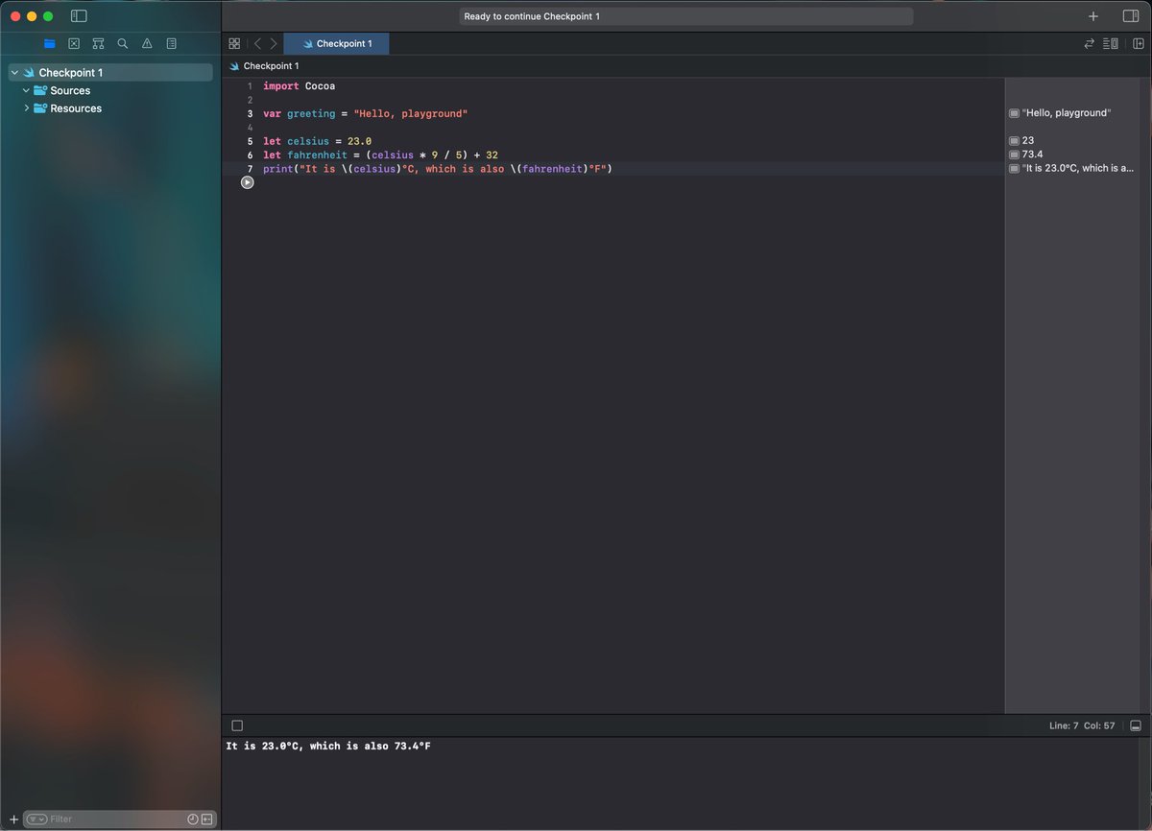Click the plus button in the title bar
This screenshot has width=1152, height=831.
pyautogui.click(x=1093, y=16)
